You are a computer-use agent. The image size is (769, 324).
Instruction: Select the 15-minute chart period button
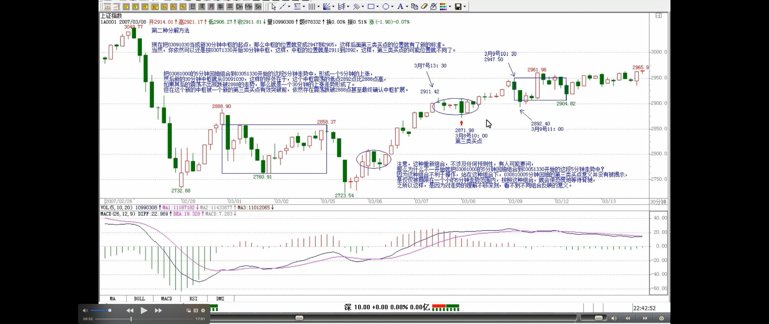[145, 7]
